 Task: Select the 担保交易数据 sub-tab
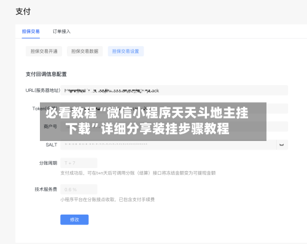(x=85, y=51)
